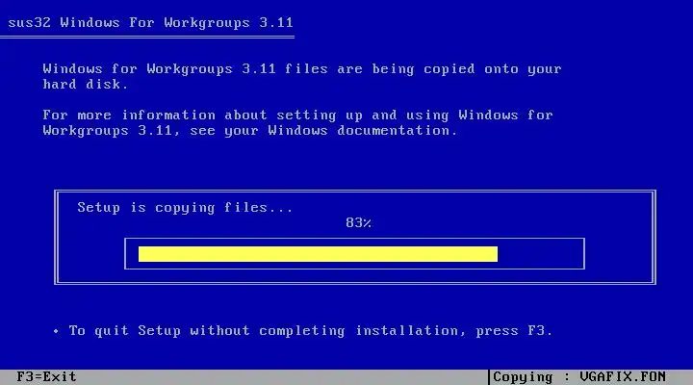Click the 'For more information' sentence start
693x385 pixels.
point(129,115)
